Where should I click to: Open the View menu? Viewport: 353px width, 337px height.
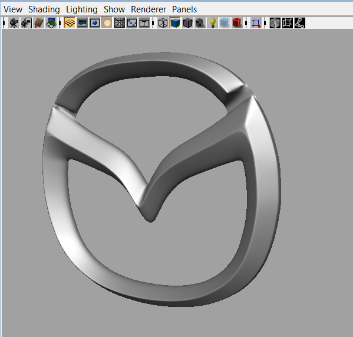tap(13, 9)
